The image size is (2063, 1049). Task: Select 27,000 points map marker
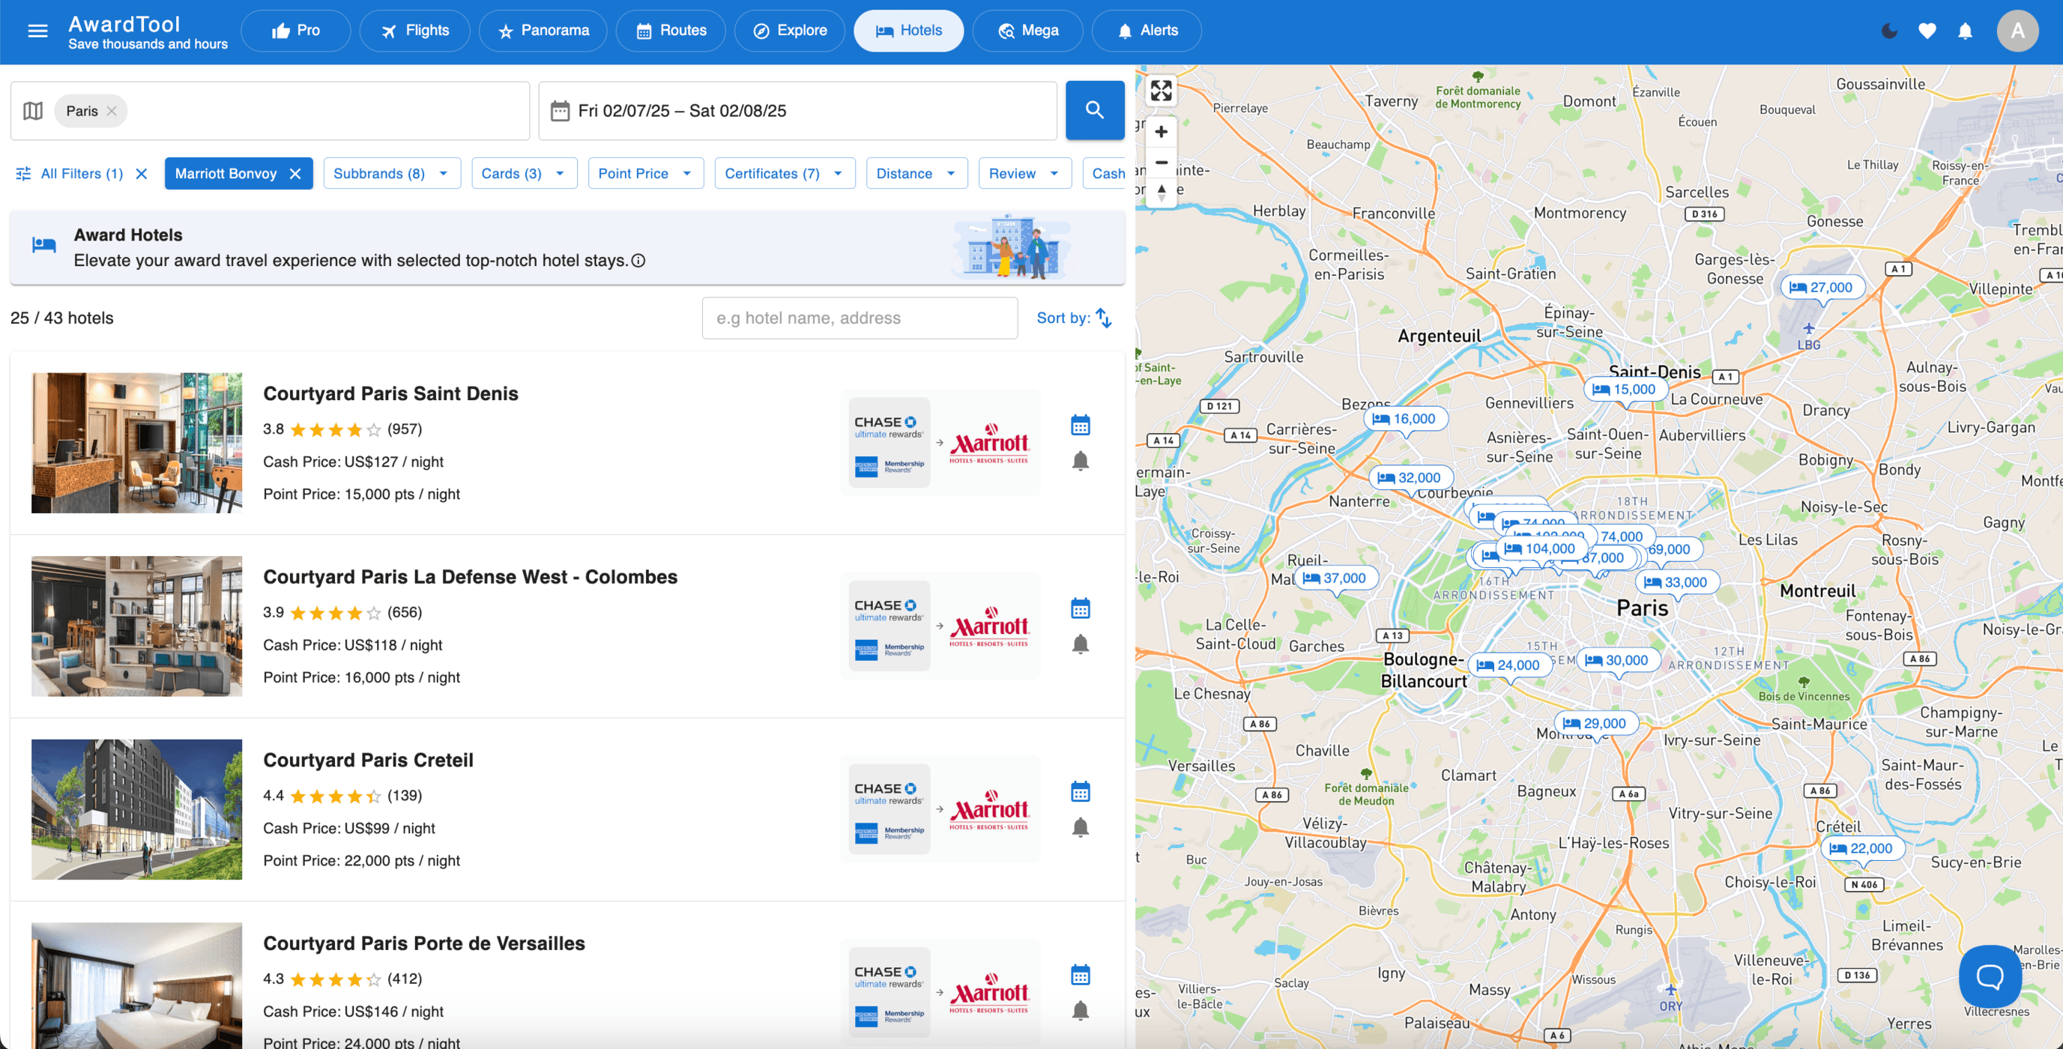click(x=1822, y=288)
